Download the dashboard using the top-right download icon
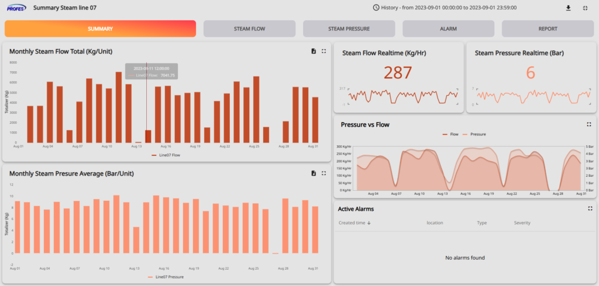Viewport: 599px width, 286px height. pos(568,8)
